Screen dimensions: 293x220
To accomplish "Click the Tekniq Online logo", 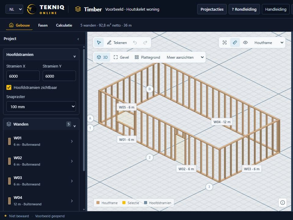I will point(46,9).
